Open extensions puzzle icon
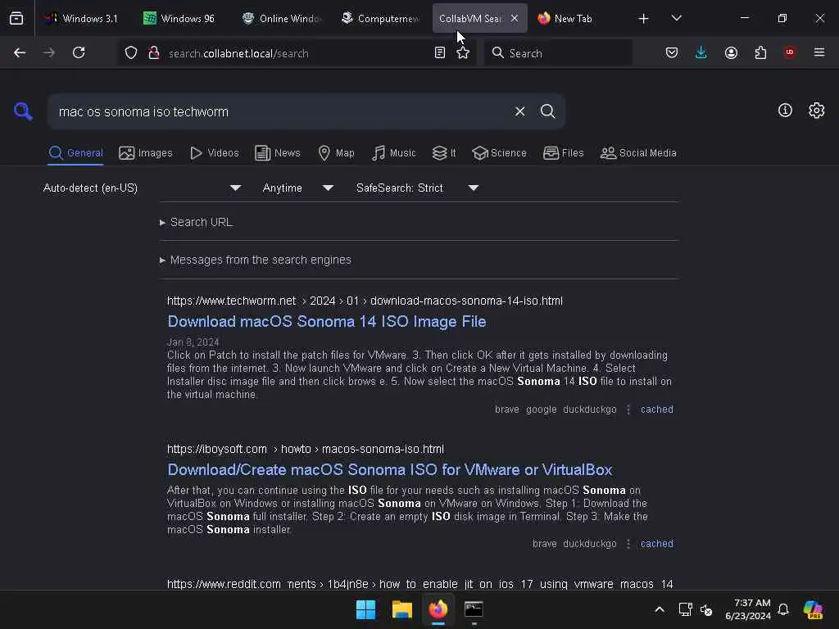This screenshot has height=629, width=839. pos(760,52)
